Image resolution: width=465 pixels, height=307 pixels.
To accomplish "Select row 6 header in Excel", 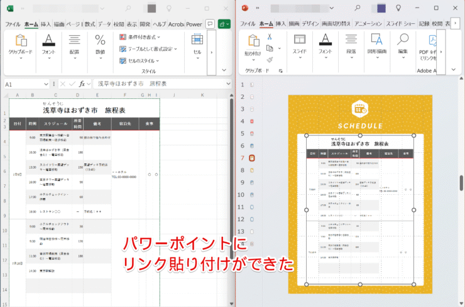I will [x=4, y=171].
